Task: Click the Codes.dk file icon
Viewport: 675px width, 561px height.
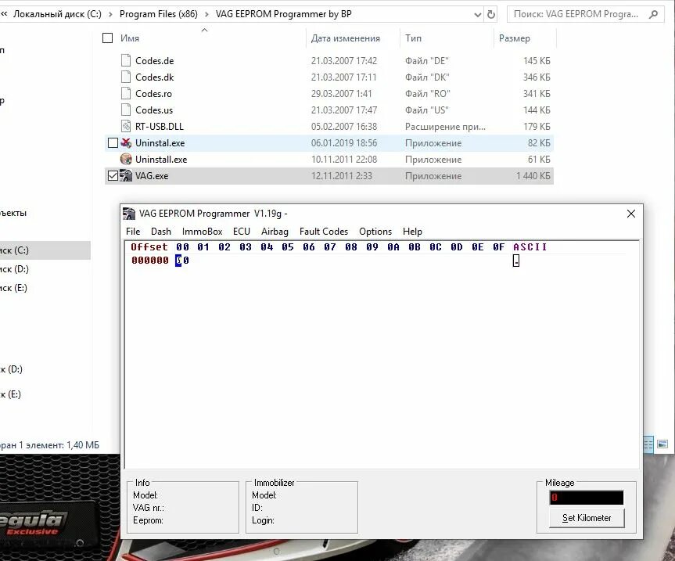Action: [126, 77]
